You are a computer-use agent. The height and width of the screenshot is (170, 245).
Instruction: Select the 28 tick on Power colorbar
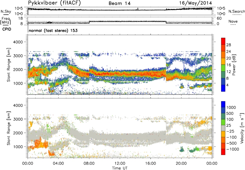[x=228, y=45]
